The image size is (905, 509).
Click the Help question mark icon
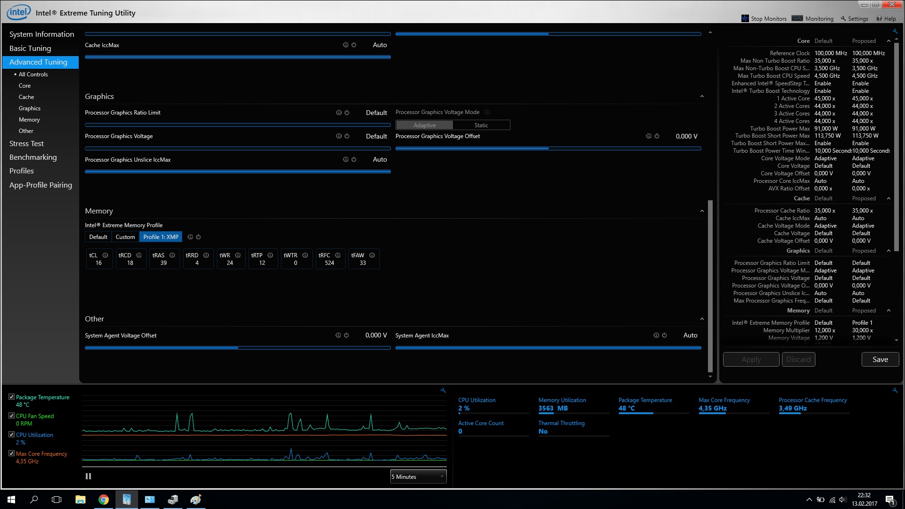coord(879,19)
